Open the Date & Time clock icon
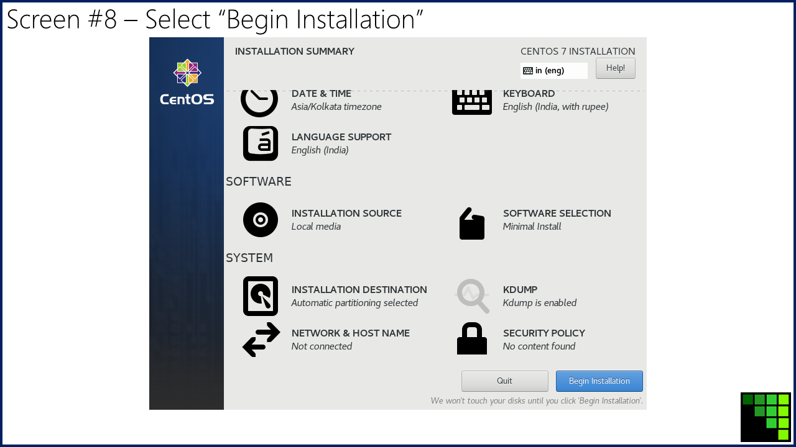The image size is (796, 447). tap(259, 103)
